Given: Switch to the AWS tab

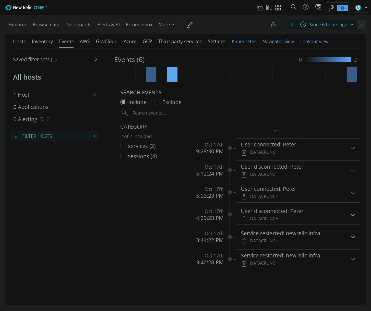Looking at the screenshot, I should coord(85,41).
